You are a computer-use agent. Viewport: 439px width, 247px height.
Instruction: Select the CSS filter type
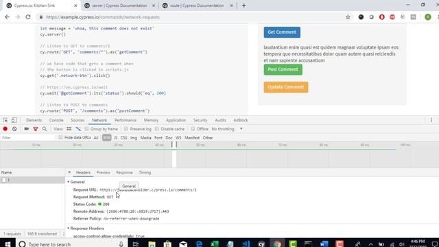pyautogui.click(x=123, y=138)
